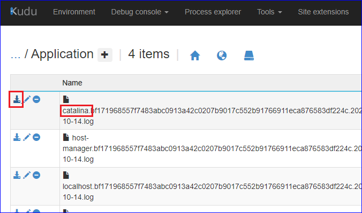Screen dimensions: 362x213
Task: Download the localhost log file
Action: (17, 175)
